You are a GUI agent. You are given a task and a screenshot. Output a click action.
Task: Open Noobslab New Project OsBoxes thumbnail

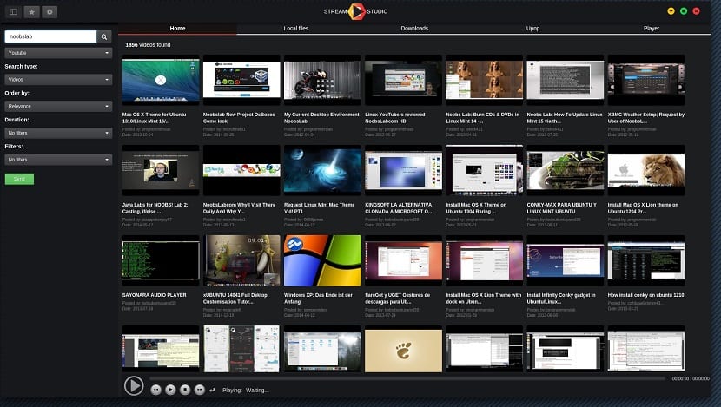[241, 81]
